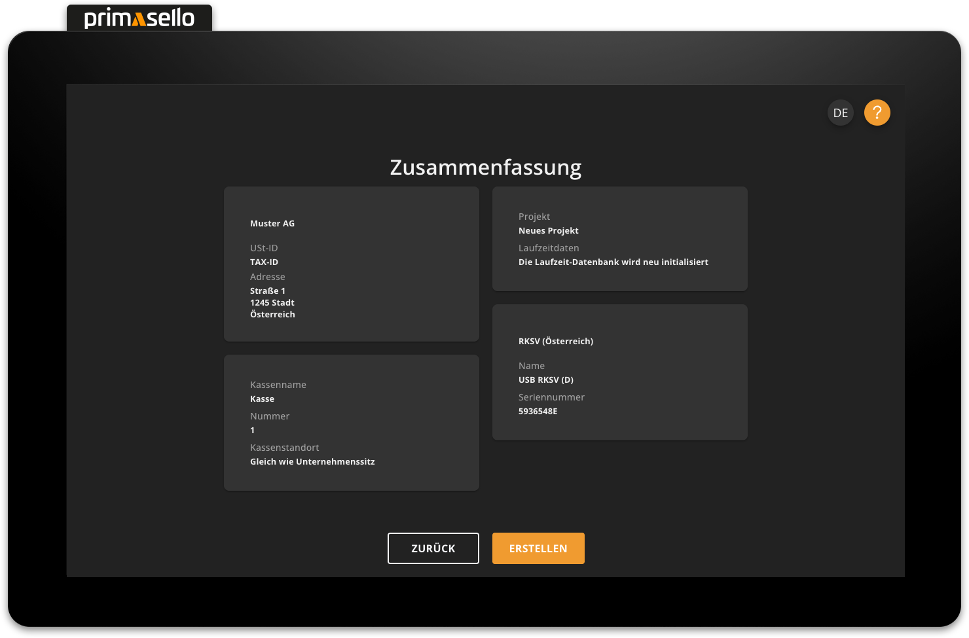Click the TAX-ID value

tap(264, 262)
